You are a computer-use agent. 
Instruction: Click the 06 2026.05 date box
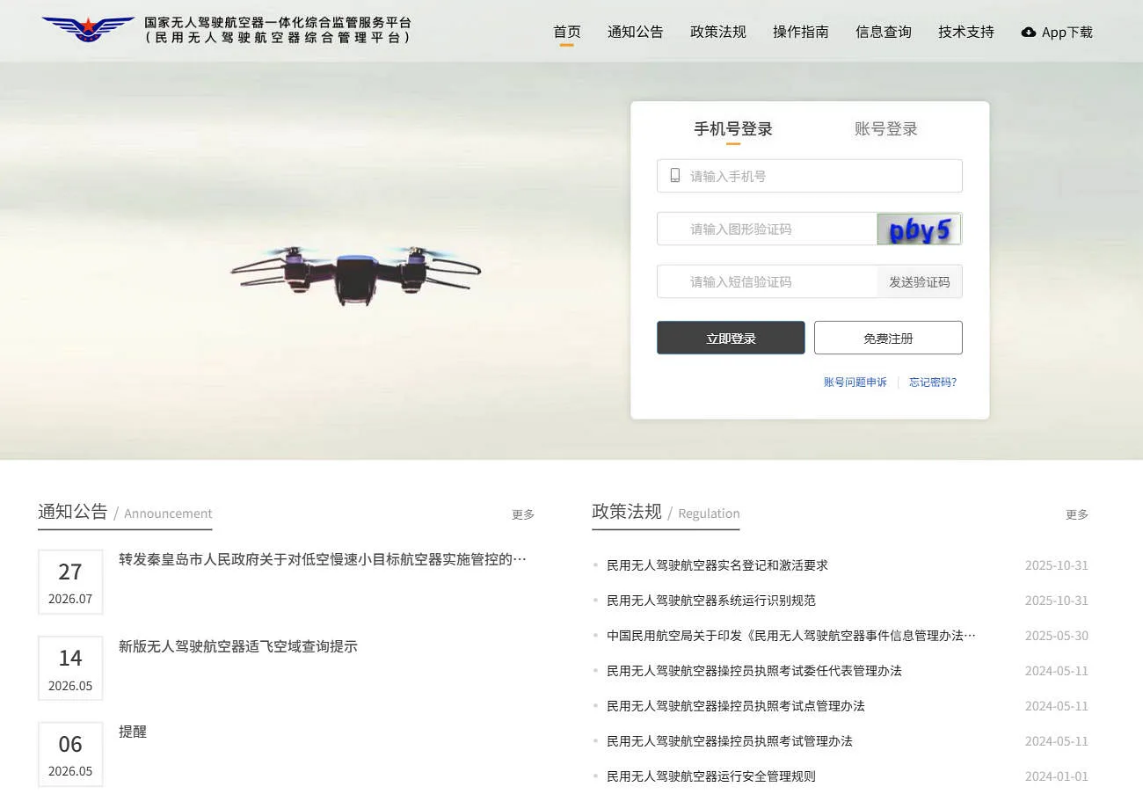pos(70,754)
